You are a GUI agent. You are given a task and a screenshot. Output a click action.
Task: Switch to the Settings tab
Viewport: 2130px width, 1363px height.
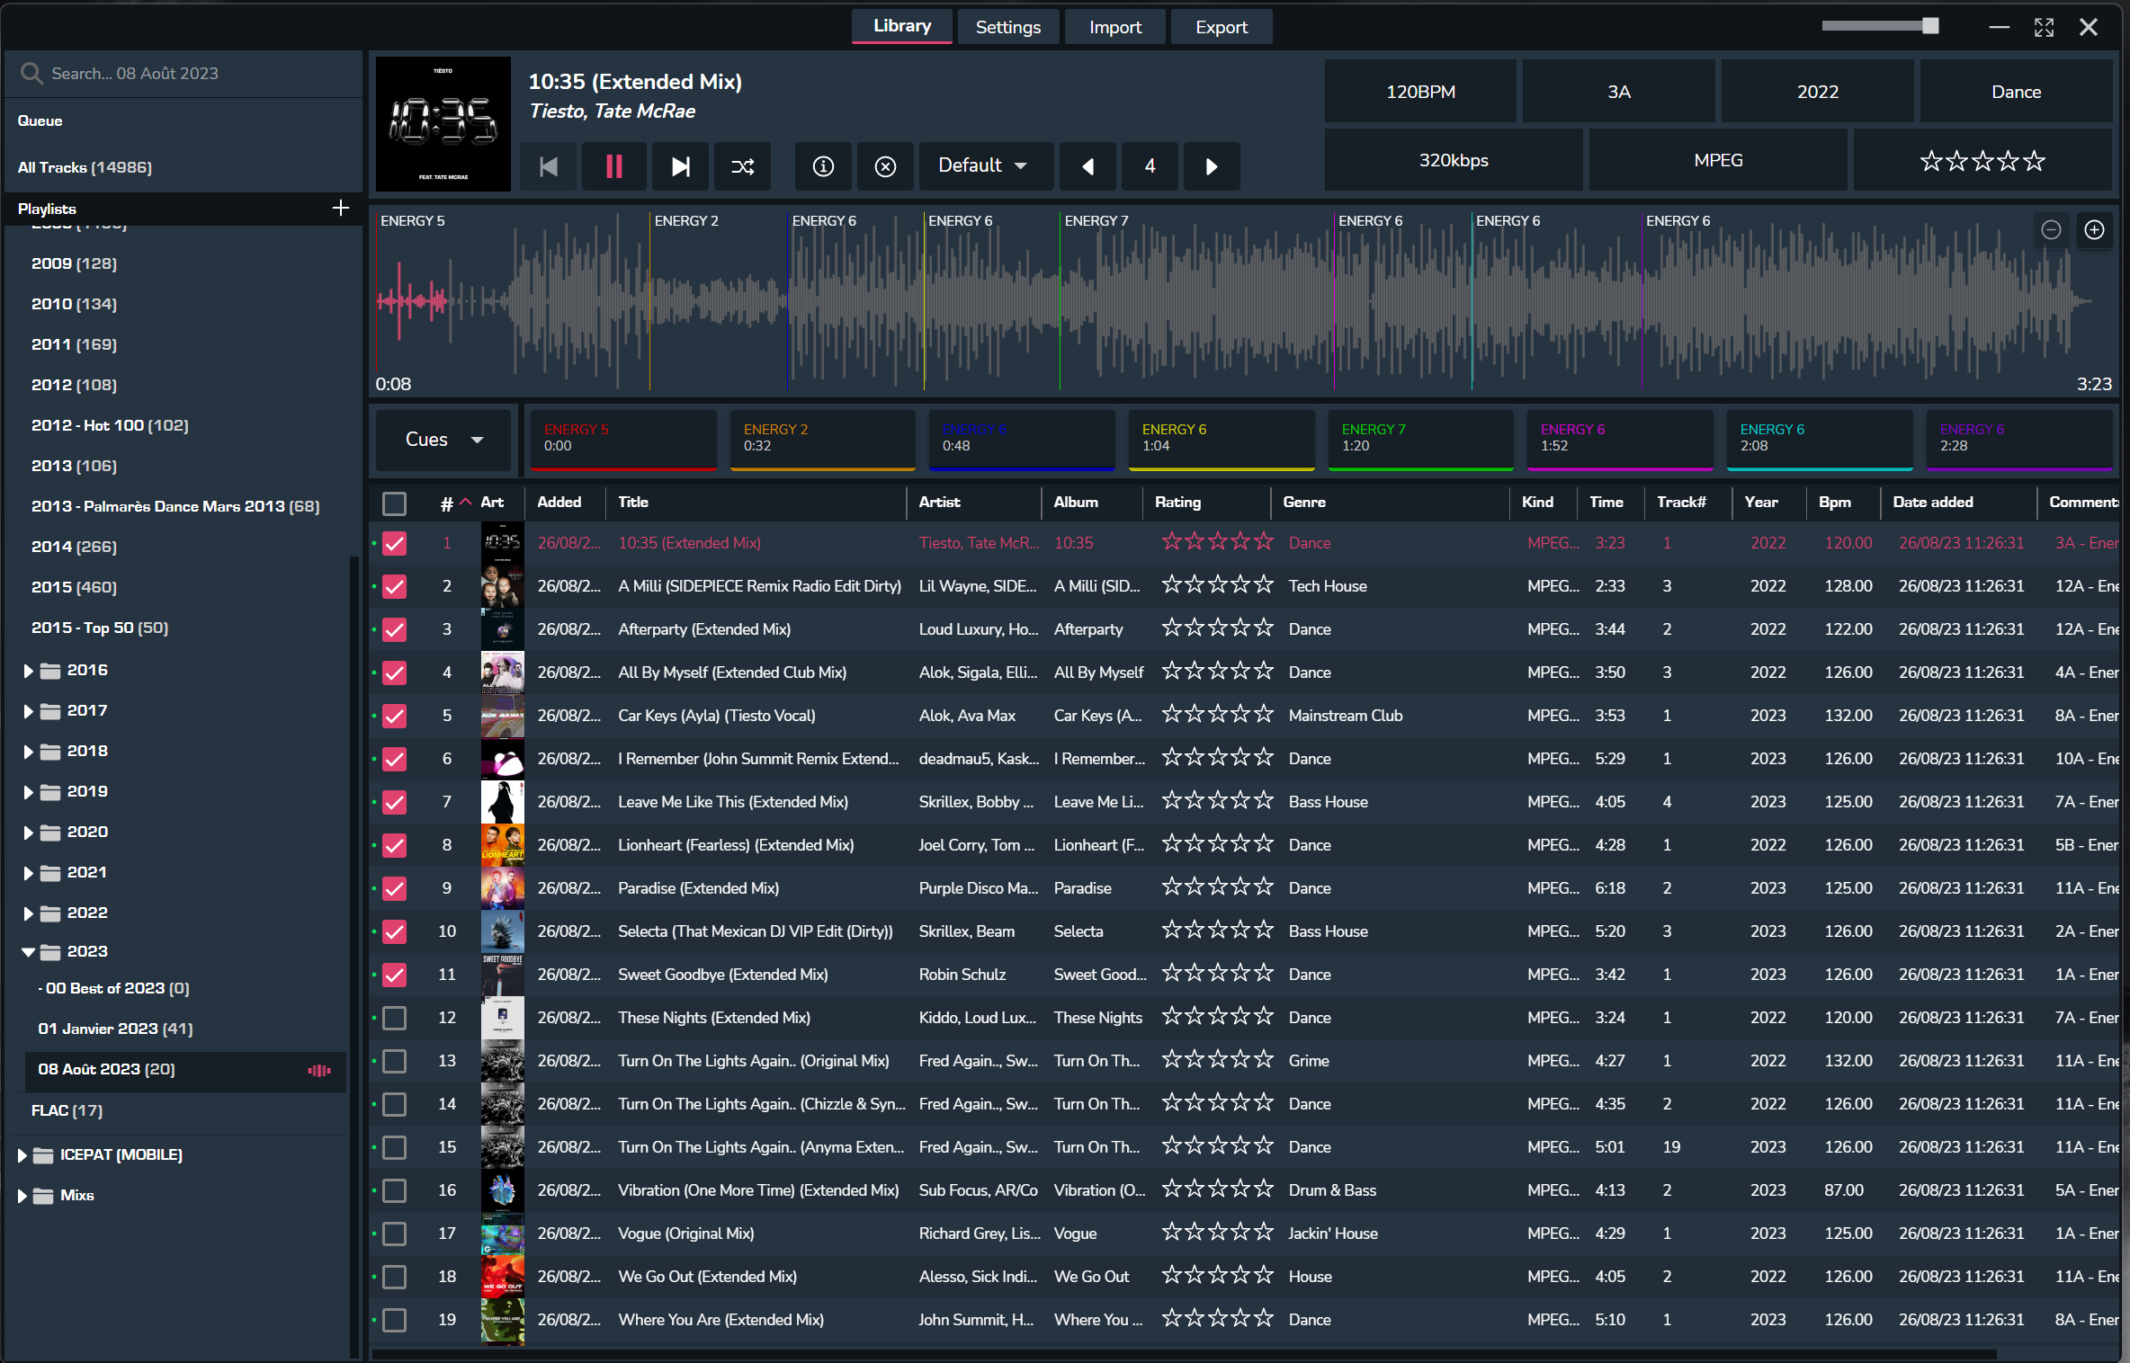1007,27
